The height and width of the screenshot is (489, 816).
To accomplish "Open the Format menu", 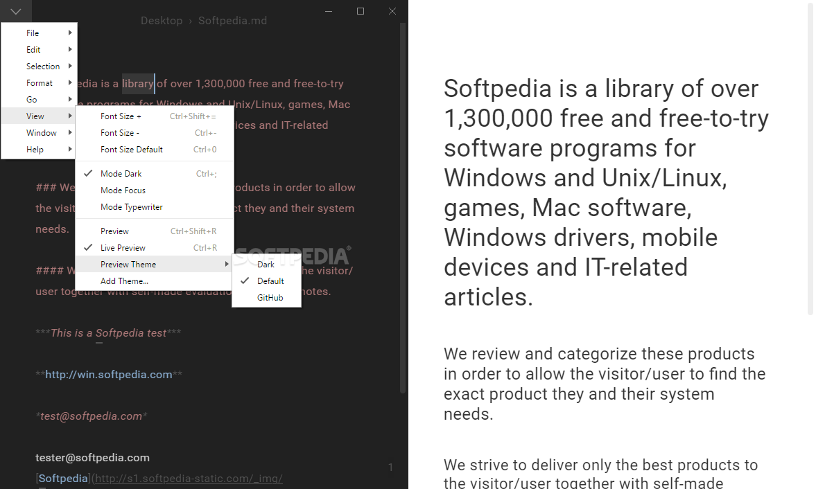I will pos(39,82).
